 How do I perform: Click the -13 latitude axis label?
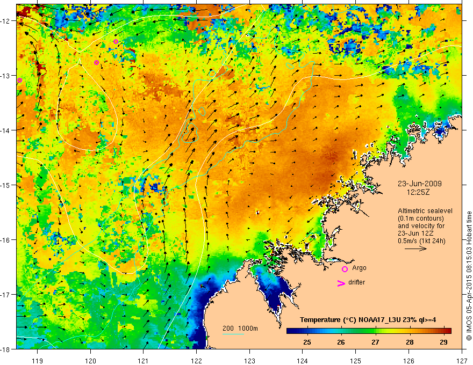[x=6, y=76]
